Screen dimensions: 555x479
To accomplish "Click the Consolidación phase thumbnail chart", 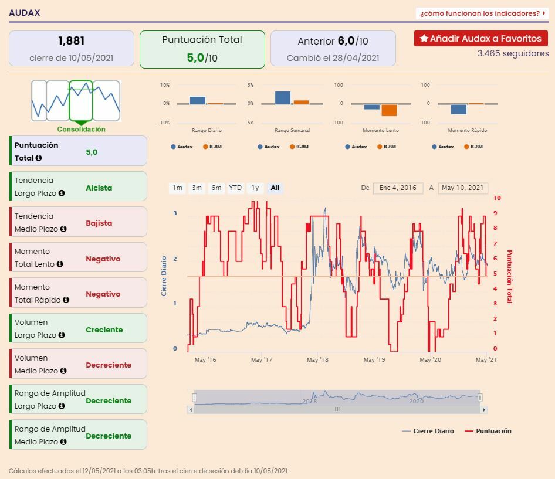I will [76, 101].
